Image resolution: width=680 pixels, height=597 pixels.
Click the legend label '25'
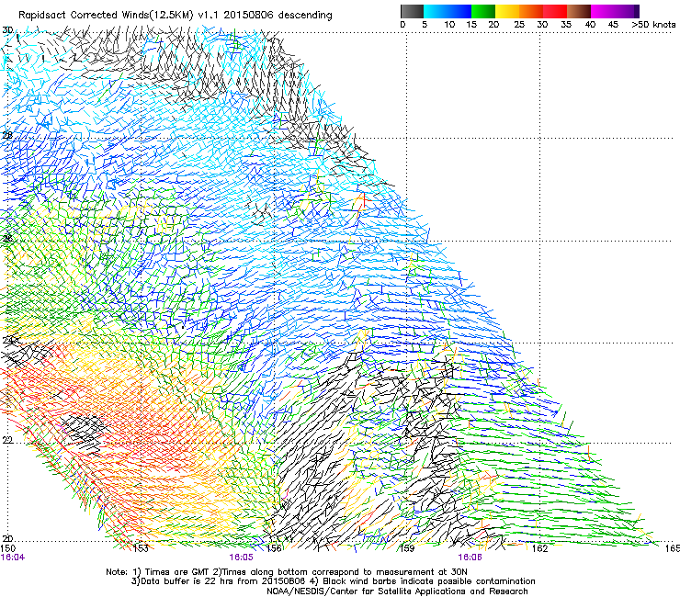[519, 25]
